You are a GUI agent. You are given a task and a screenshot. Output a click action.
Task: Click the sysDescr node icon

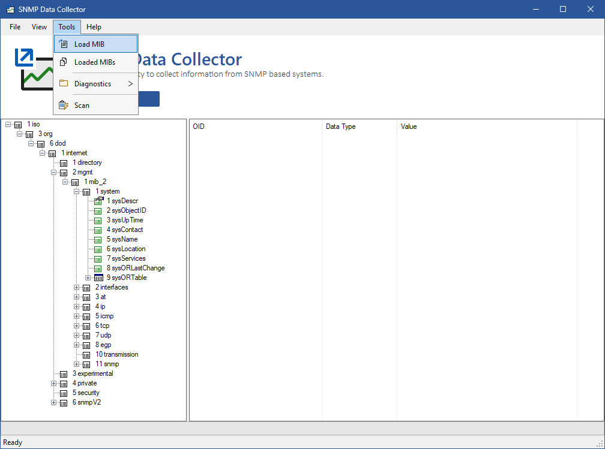(x=98, y=201)
